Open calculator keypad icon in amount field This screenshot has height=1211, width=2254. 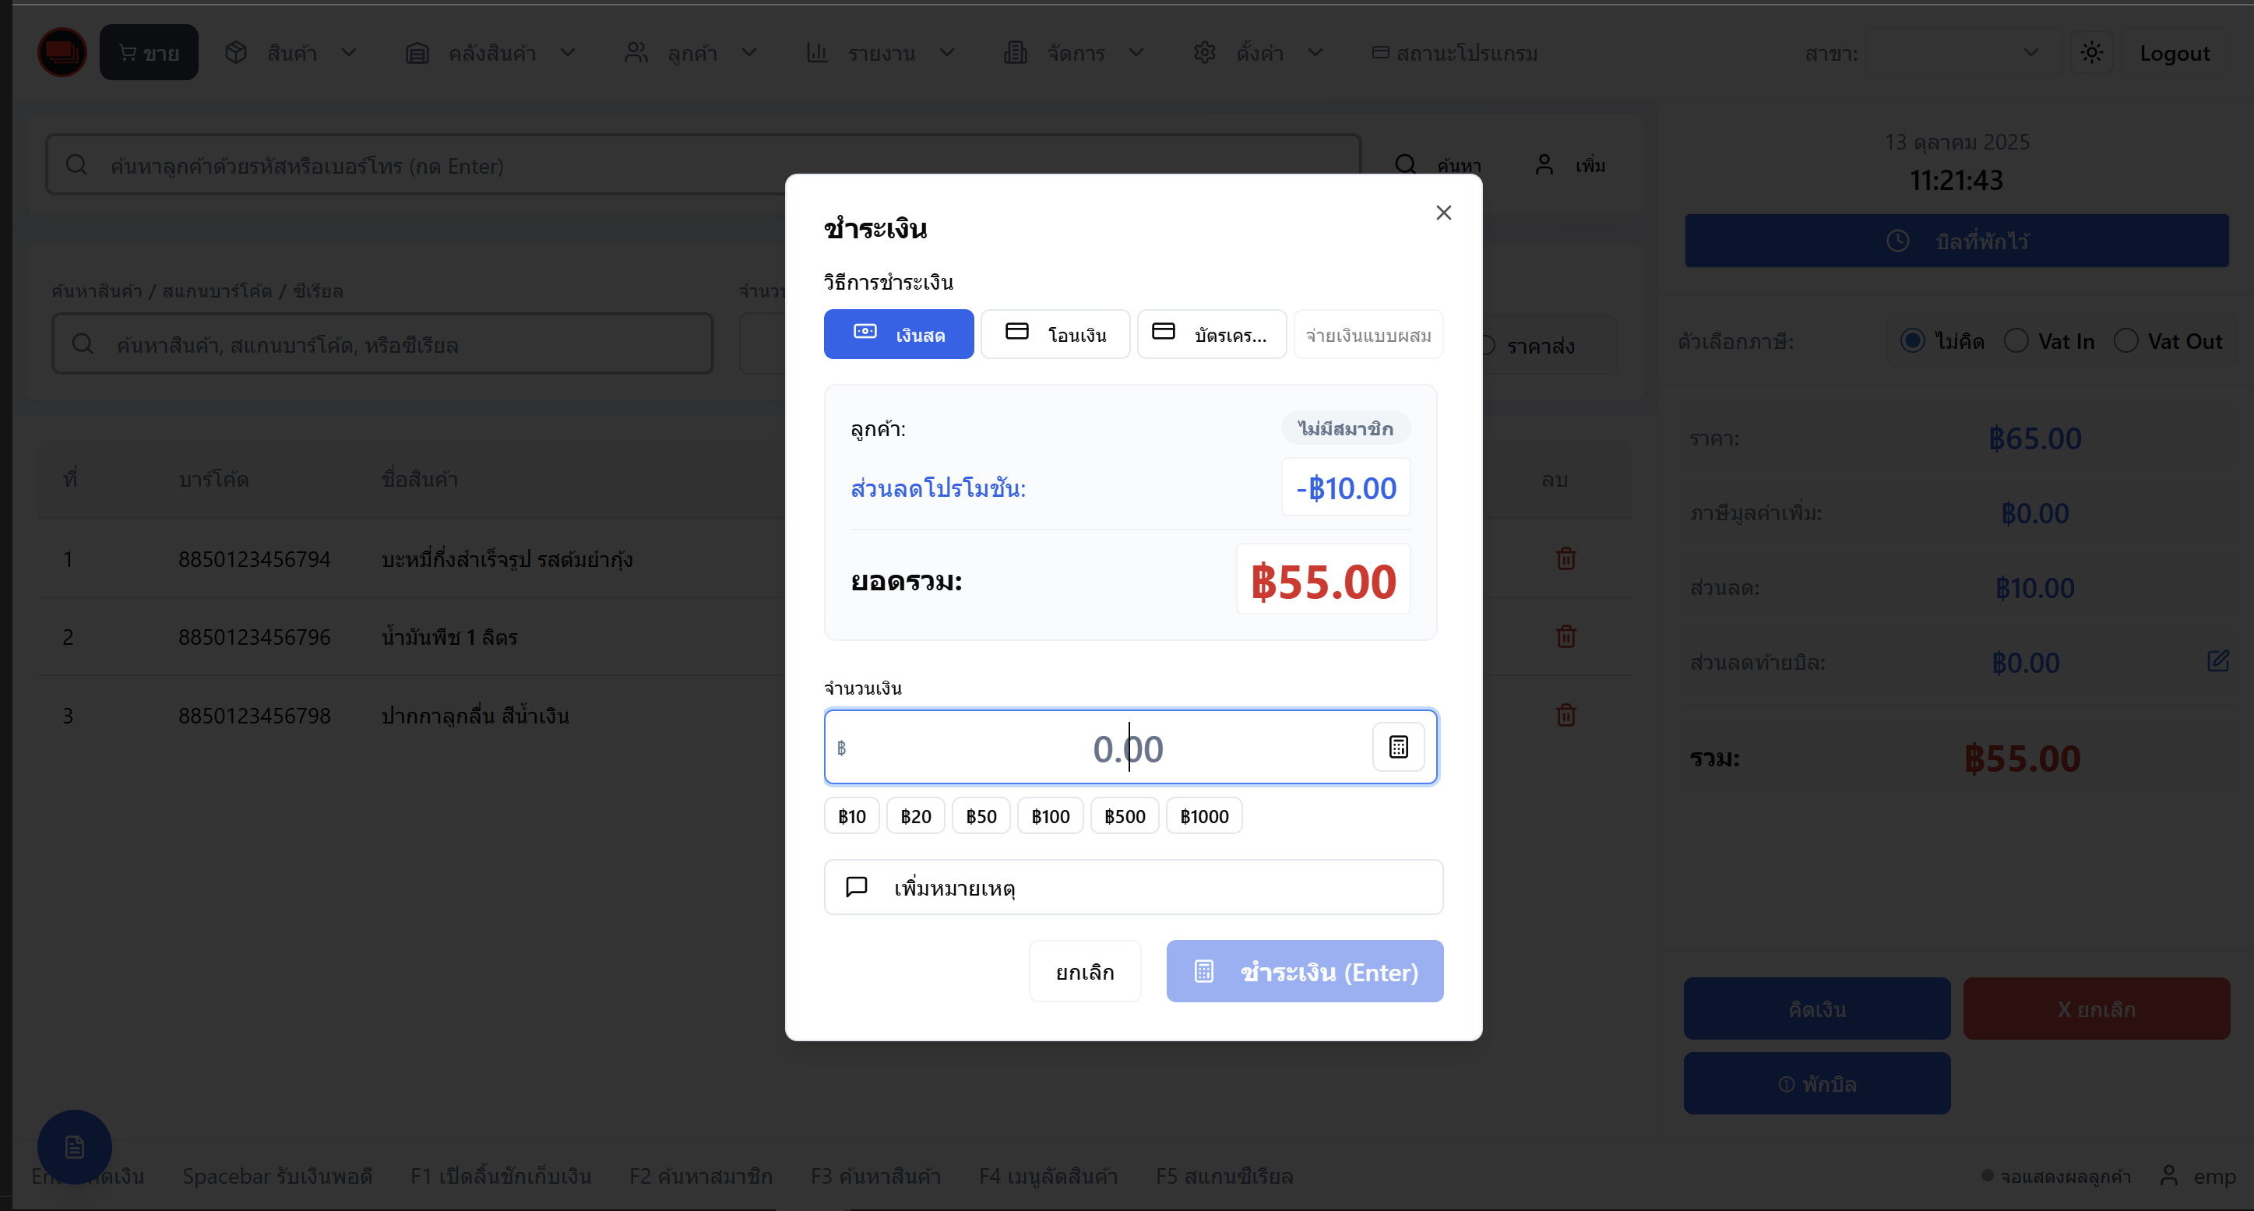pyautogui.click(x=1397, y=746)
